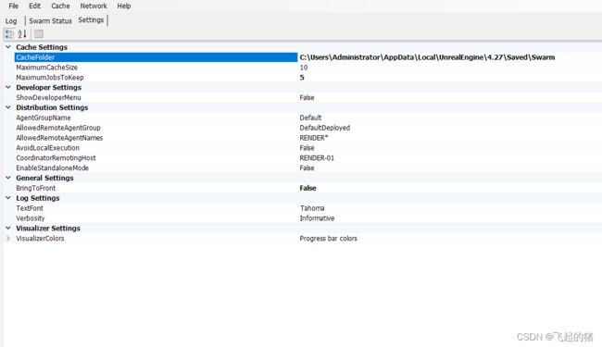Select the CacheFolder property row

(156, 57)
